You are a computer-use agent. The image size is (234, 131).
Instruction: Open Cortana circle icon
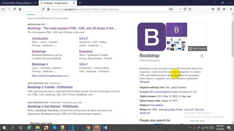pyautogui.click(x=20, y=128)
